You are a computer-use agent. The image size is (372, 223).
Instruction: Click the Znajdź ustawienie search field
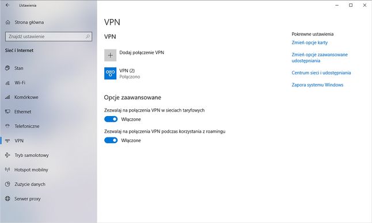(x=48, y=36)
